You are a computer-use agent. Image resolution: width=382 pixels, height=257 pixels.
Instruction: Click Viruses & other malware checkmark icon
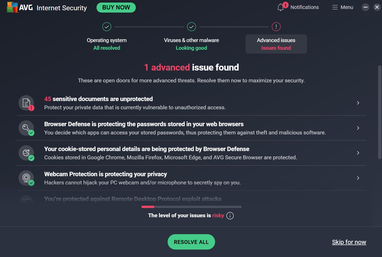(192, 27)
